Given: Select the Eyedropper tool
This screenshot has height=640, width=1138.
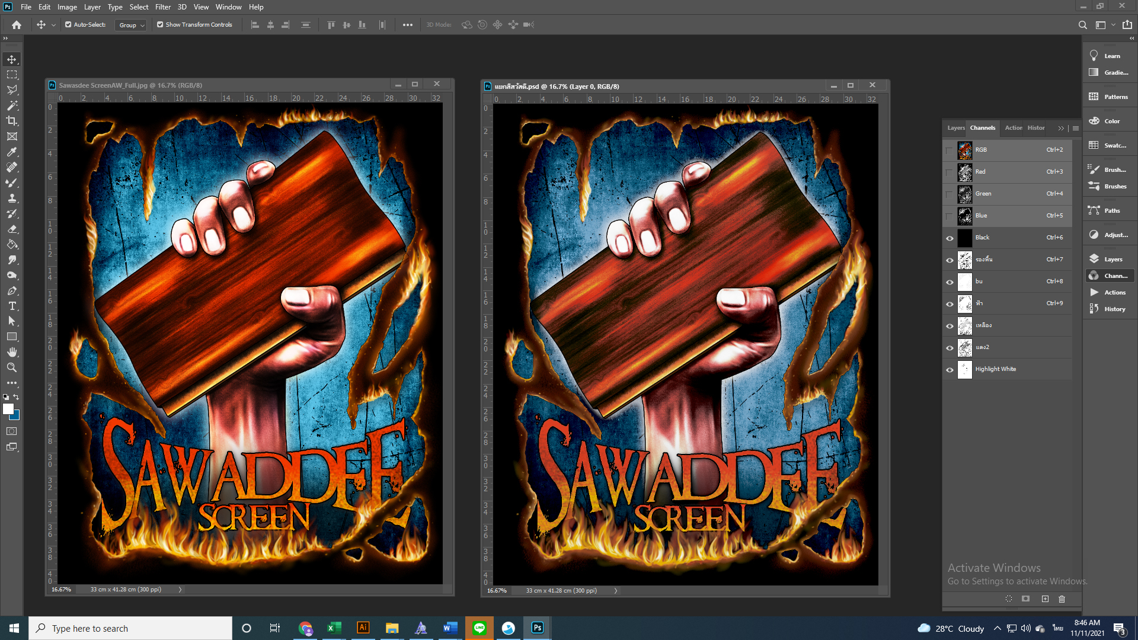Looking at the screenshot, I should 12,152.
